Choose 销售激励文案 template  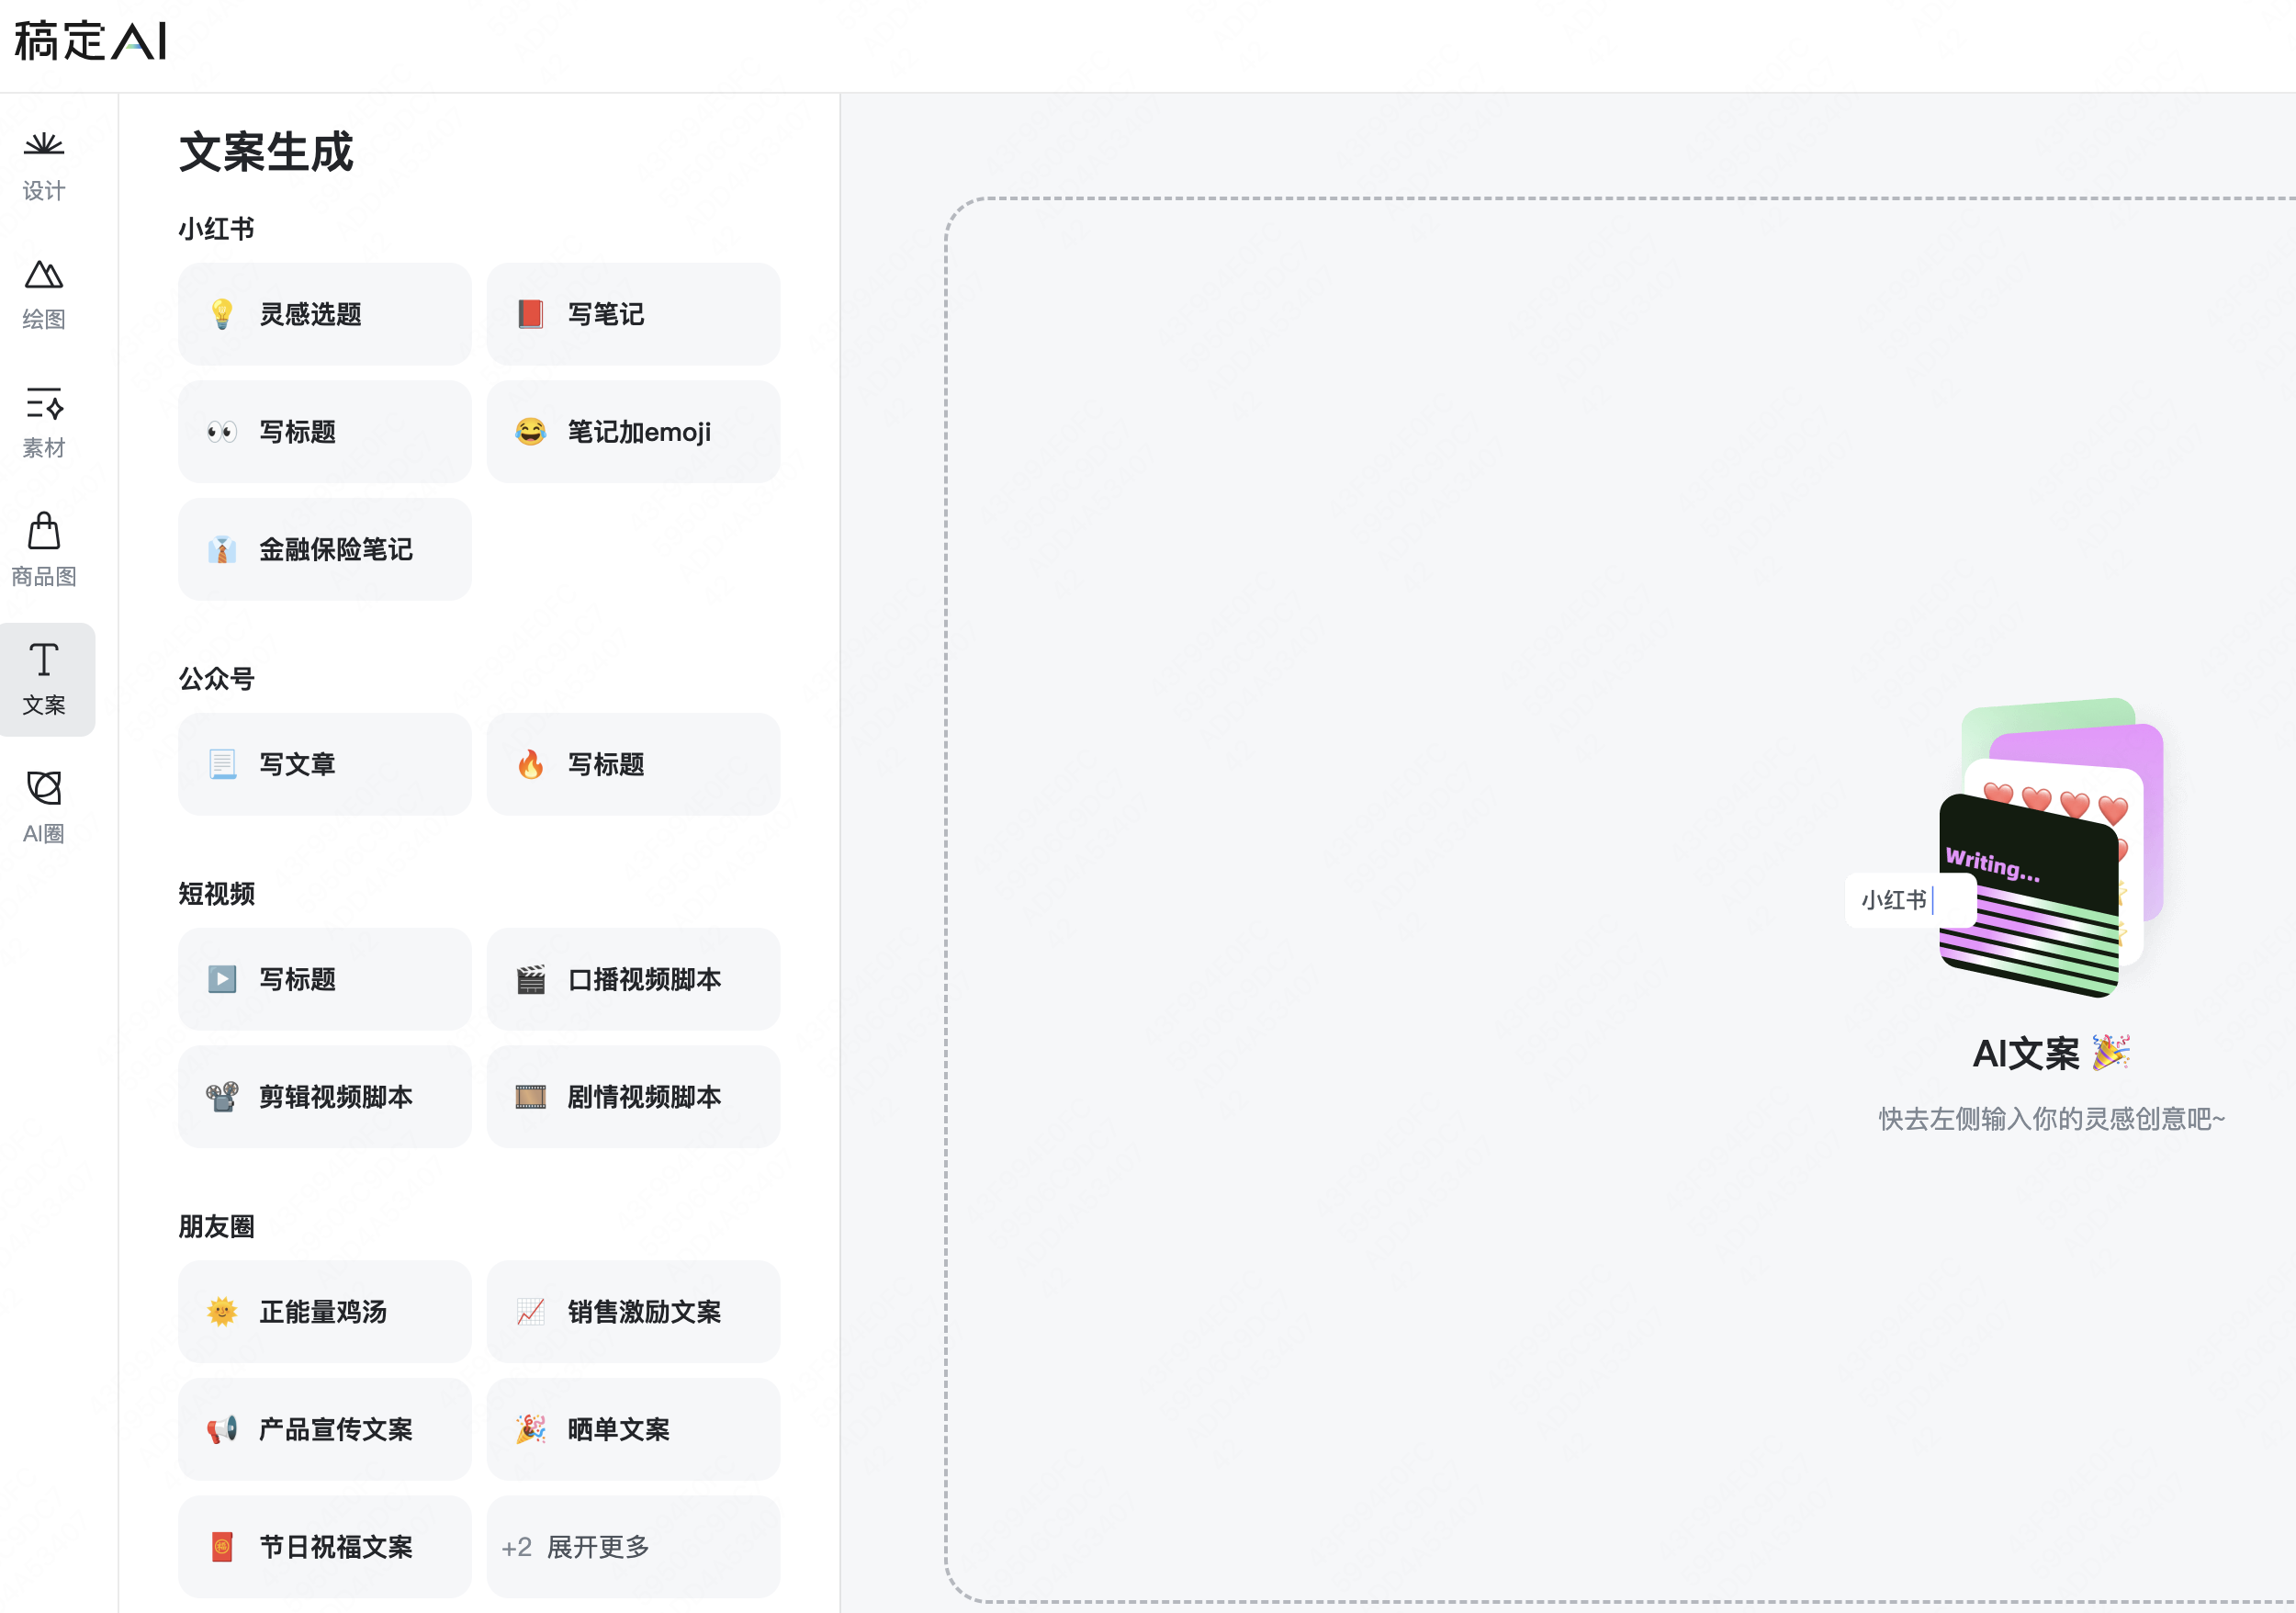633,1312
